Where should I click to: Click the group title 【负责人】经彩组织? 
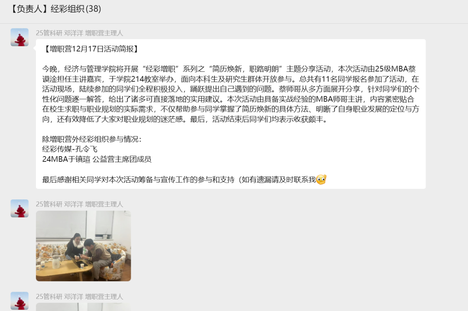coord(46,9)
